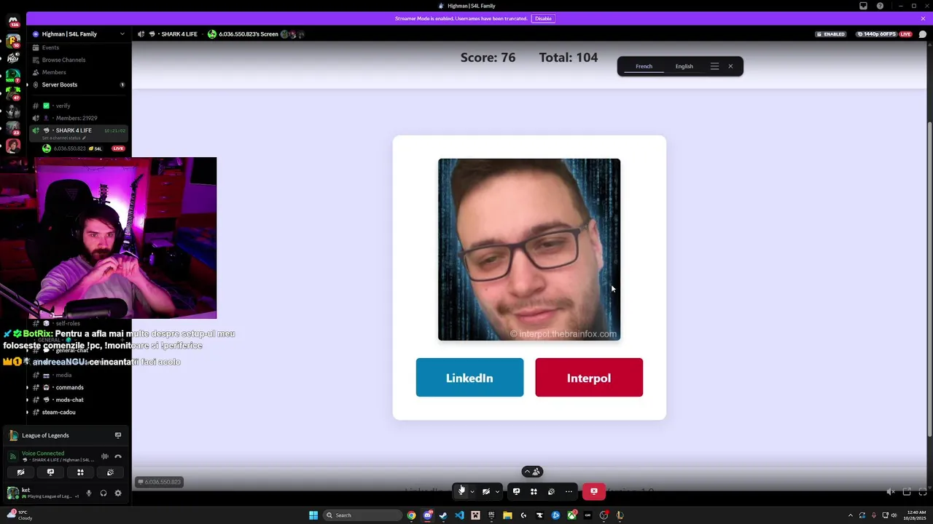The image size is (933, 524).
Task: Share your screen from voice panel
Action: [x=50, y=472]
